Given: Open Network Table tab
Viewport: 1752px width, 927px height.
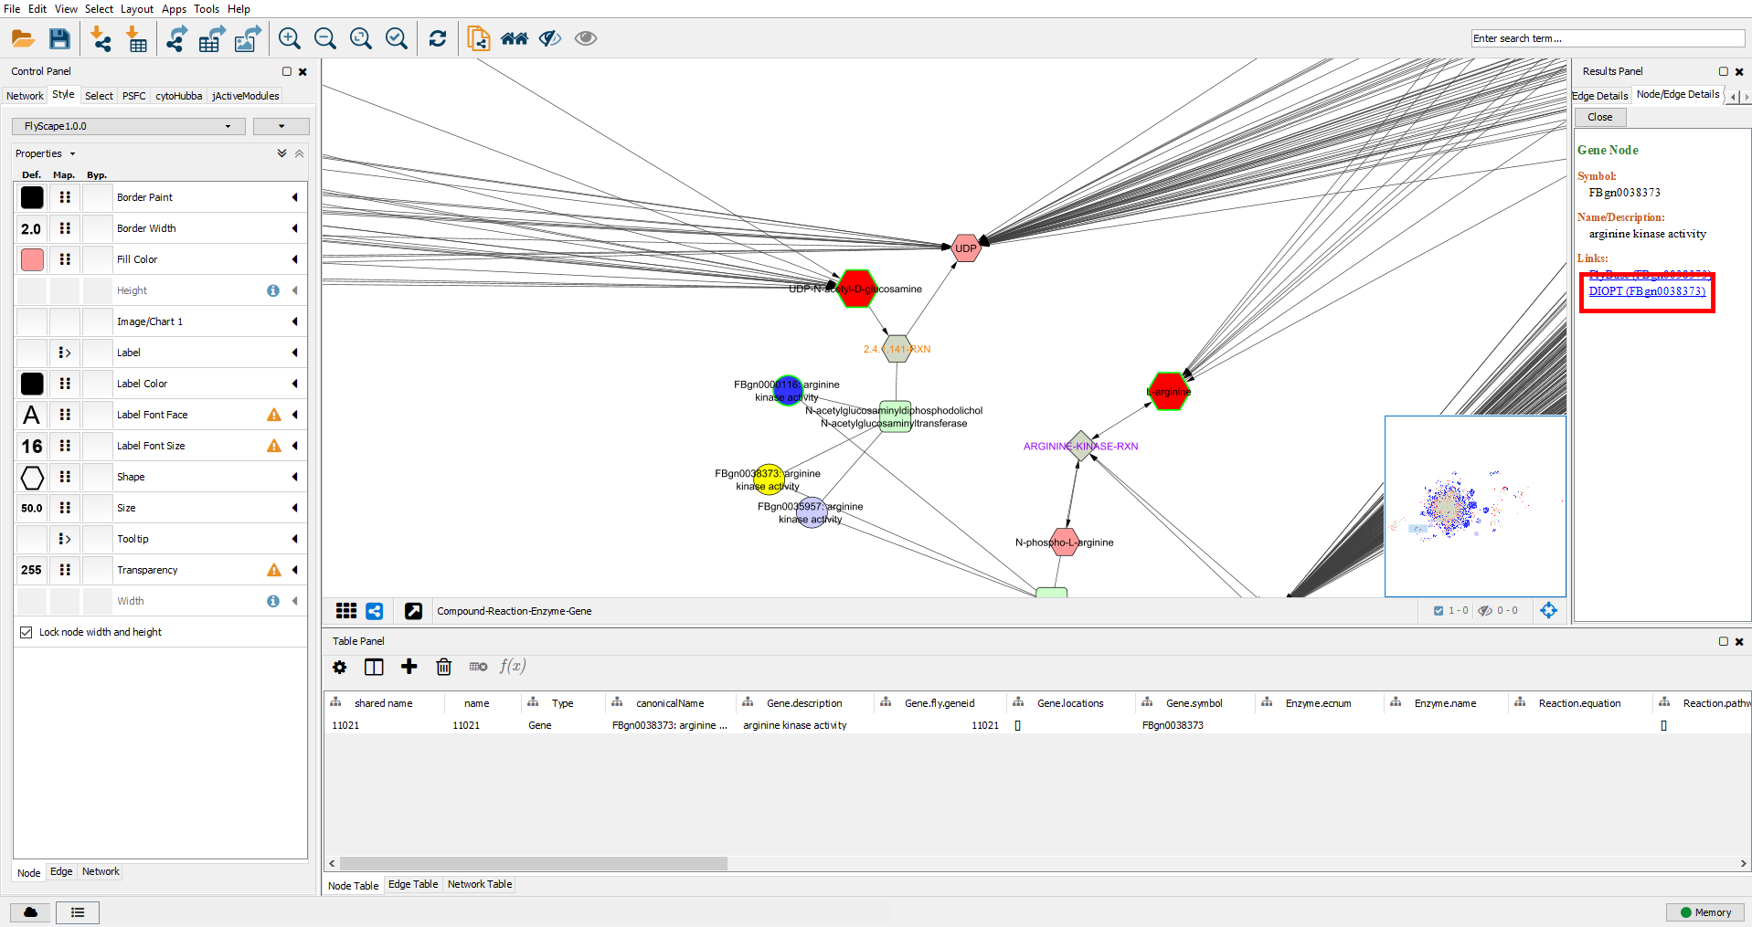Looking at the screenshot, I should [480, 884].
